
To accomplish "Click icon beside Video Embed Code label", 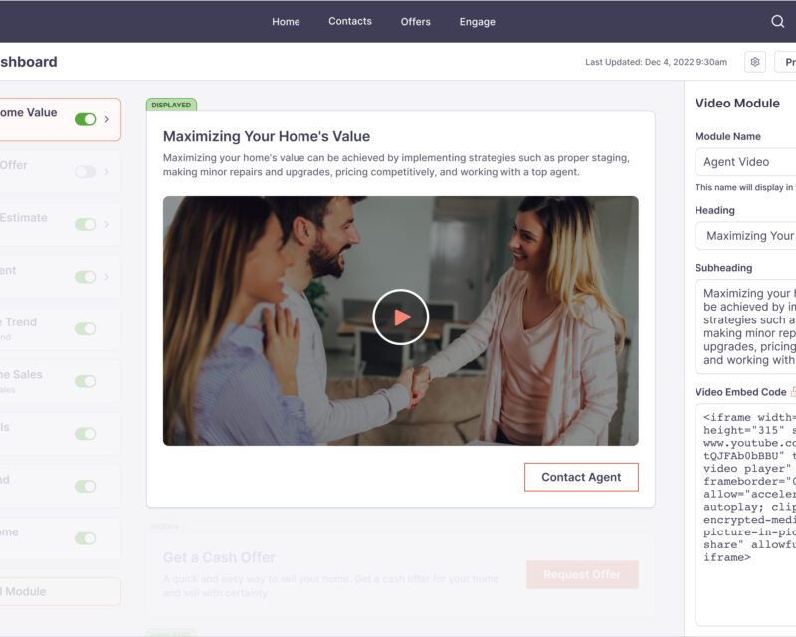I will click(792, 392).
